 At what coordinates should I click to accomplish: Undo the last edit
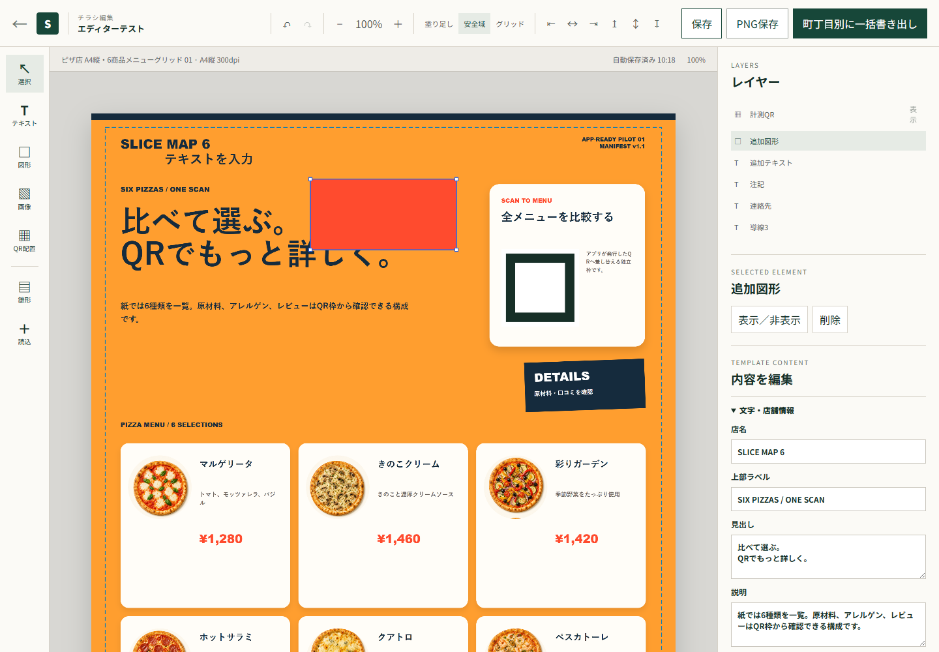(287, 24)
